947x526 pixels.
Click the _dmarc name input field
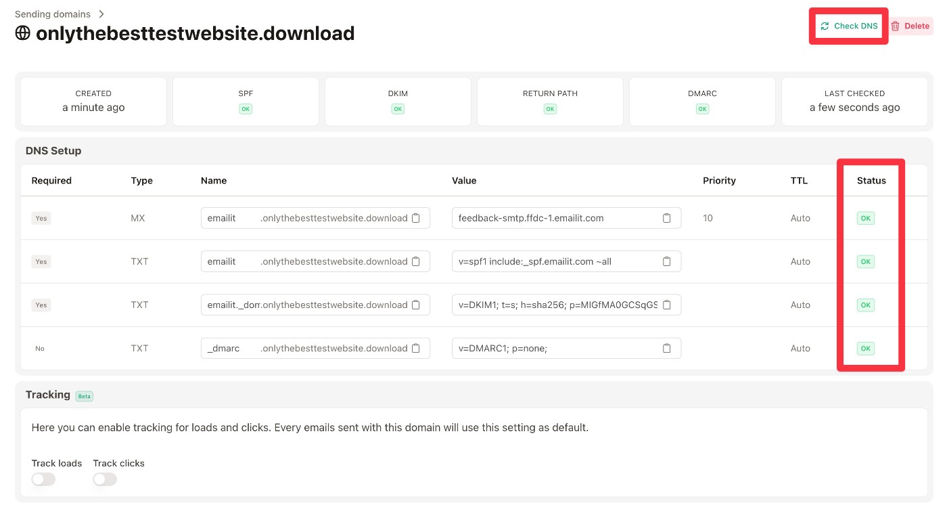point(230,348)
